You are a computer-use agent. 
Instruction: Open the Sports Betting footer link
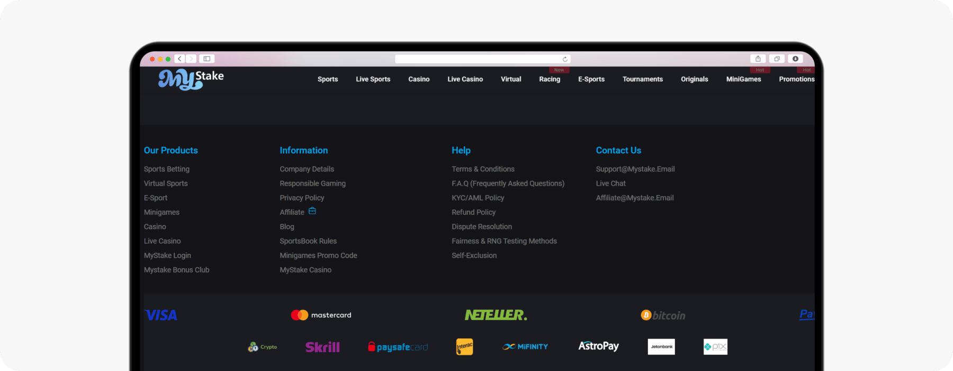167,169
